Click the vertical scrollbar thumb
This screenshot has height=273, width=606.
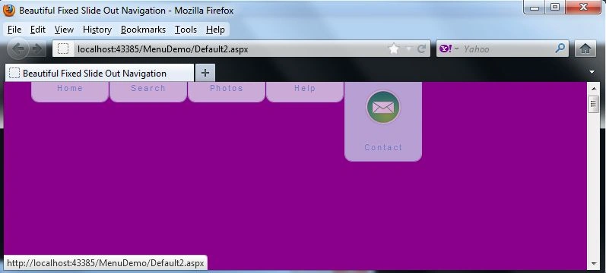593,105
